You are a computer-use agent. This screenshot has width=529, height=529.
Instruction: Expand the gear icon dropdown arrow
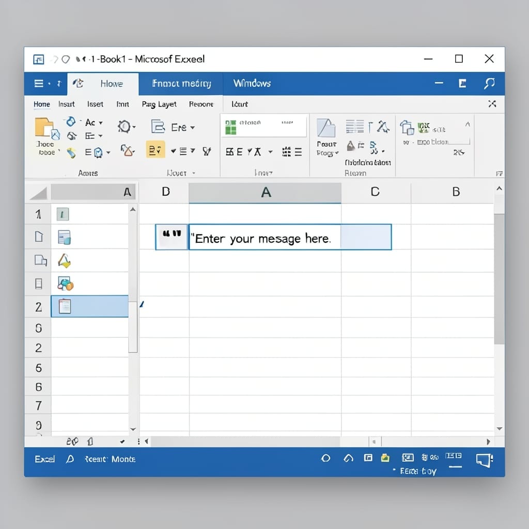[x=134, y=127]
